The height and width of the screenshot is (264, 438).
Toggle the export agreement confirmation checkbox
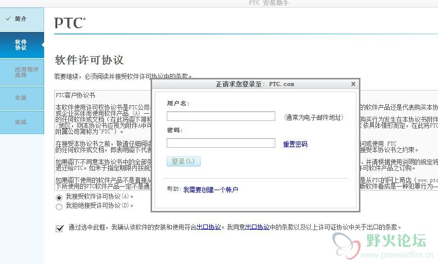click(59, 228)
